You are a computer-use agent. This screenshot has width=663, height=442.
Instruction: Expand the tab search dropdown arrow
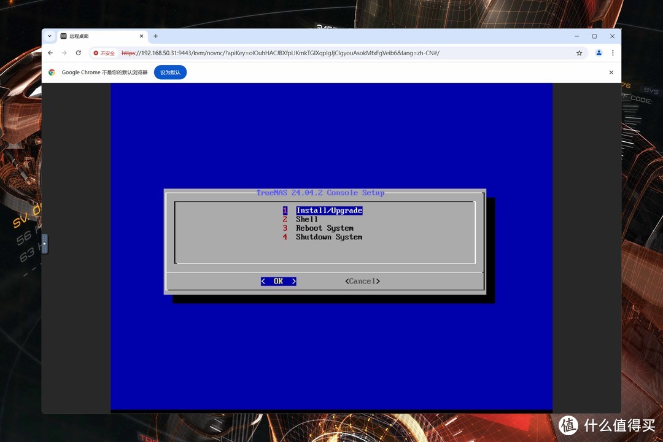pos(50,36)
